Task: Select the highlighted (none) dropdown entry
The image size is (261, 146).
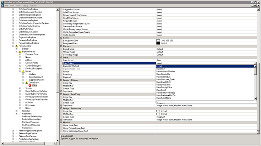Action: [205, 66]
